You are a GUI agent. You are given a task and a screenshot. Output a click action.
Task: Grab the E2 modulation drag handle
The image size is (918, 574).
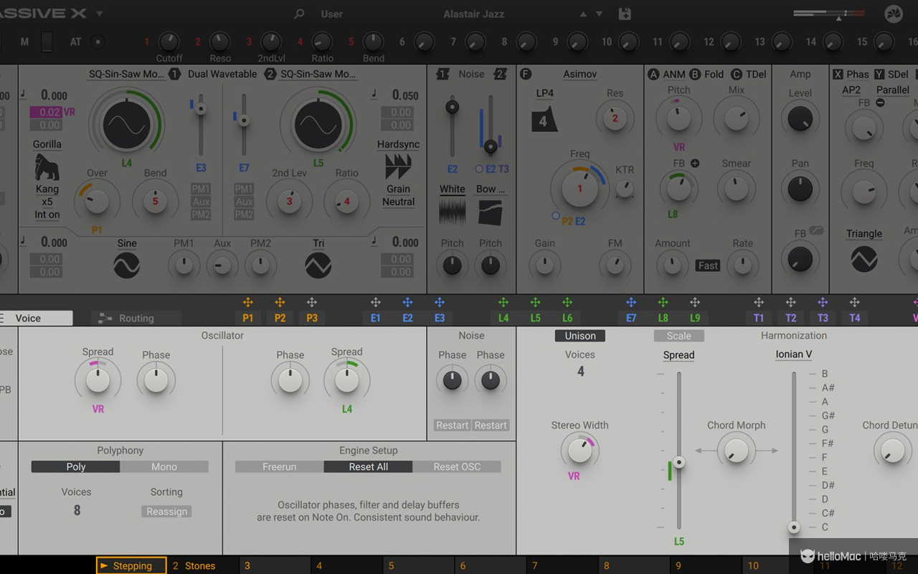[x=407, y=303]
